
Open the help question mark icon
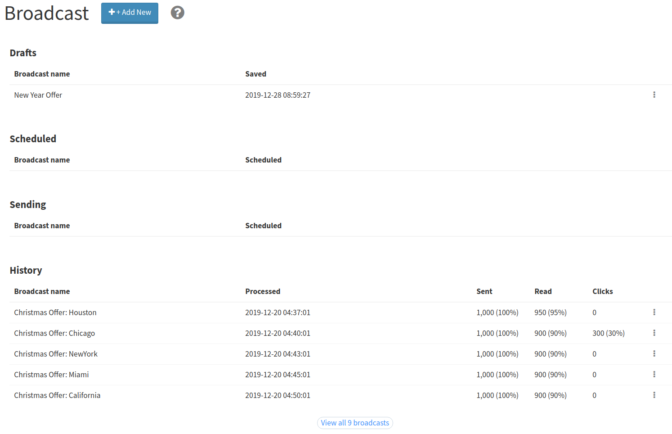pyautogui.click(x=178, y=13)
